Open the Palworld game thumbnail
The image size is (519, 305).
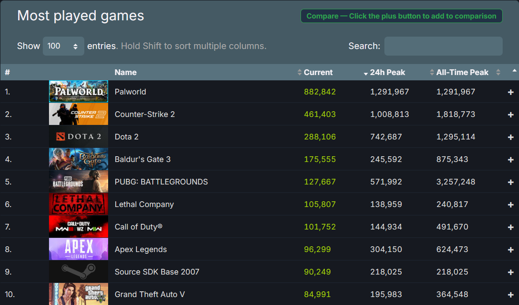pyautogui.click(x=79, y=91)
